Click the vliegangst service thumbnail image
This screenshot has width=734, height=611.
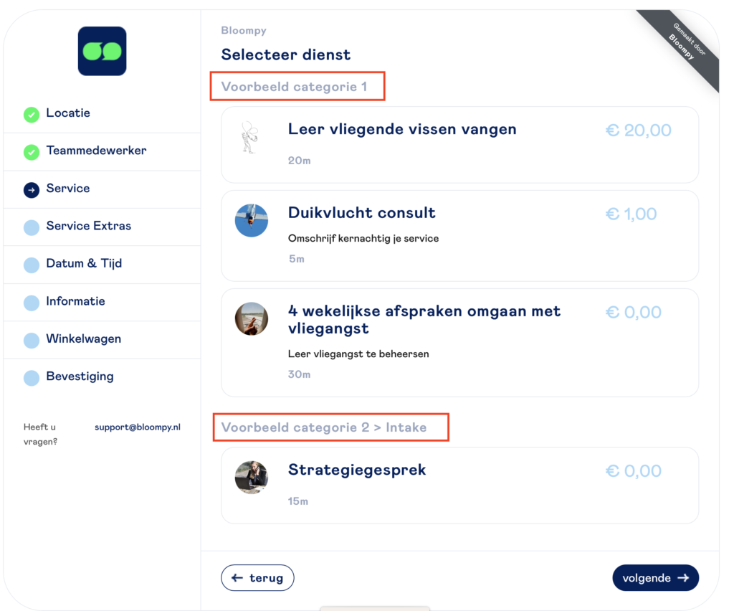[252, 319]
